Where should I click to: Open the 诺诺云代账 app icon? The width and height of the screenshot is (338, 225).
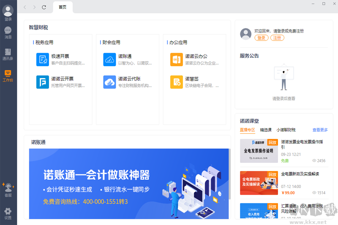coord(109,82)
